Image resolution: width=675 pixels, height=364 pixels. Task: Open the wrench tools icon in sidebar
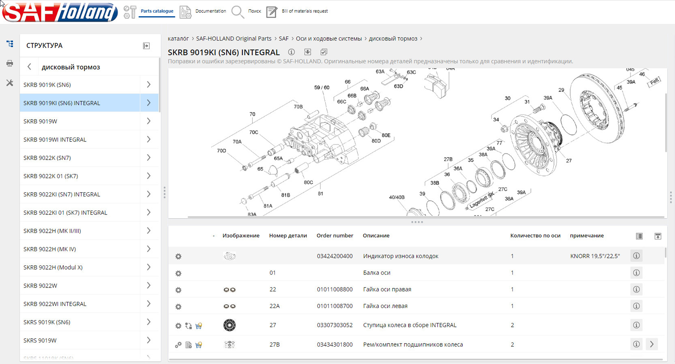[x=10, y=83]
